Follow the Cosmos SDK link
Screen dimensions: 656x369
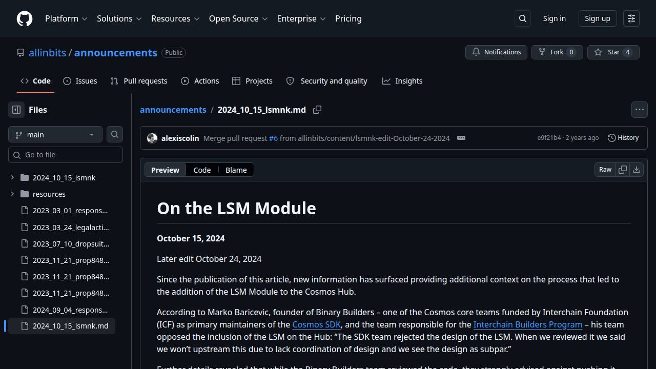coord(316,324)
